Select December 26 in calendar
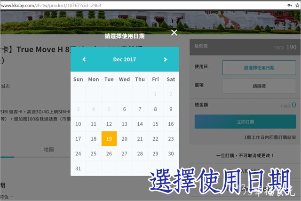Image resolution: width=301 pixels, height=201 pixels. click(109, 154)
